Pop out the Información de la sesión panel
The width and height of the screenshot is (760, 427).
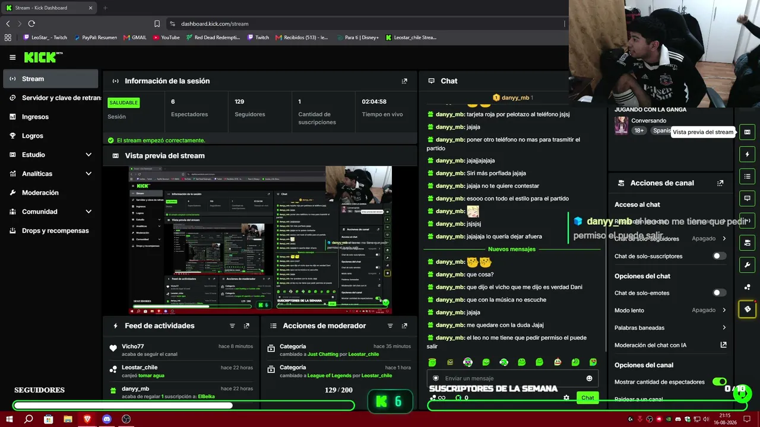(x=404, y=81)
